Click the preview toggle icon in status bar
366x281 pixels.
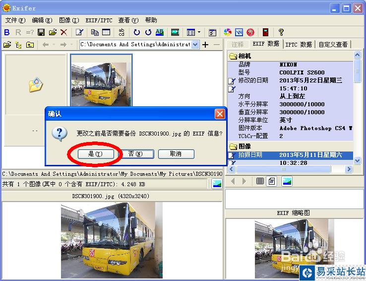[x=217, y=184]
